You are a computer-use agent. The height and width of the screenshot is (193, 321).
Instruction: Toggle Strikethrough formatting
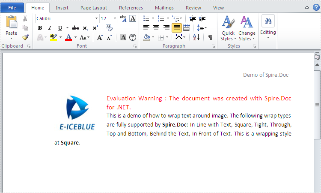75,28
